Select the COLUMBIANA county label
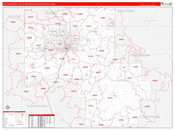 (x=141, y=55)
